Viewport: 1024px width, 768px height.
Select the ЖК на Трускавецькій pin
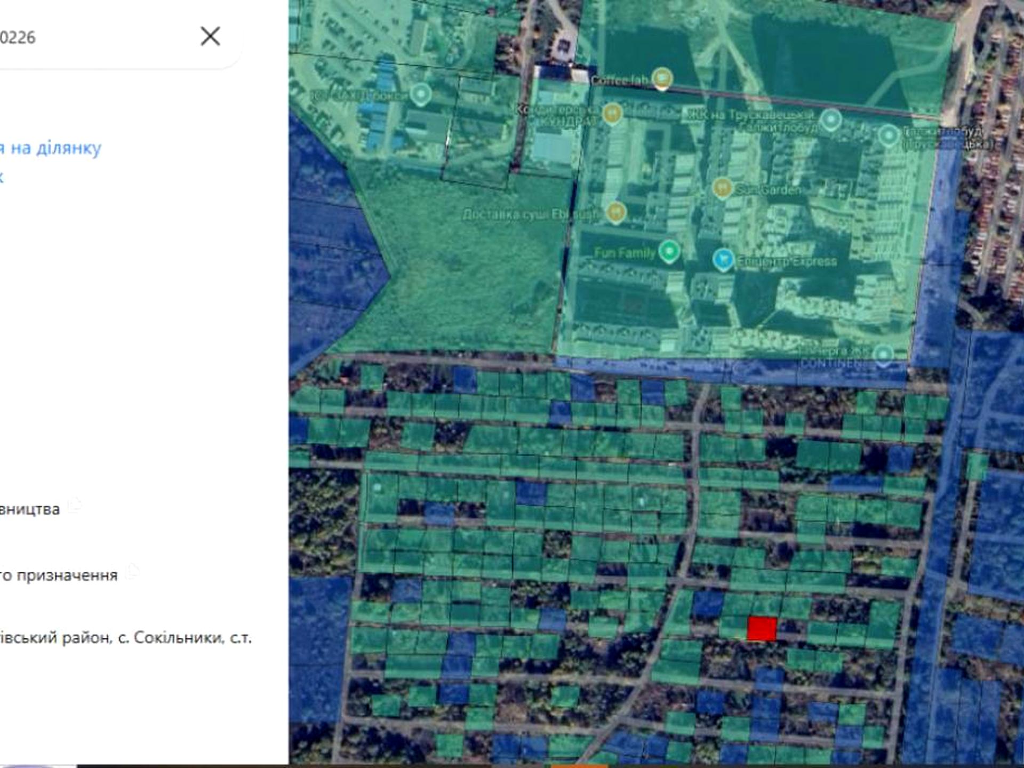830,119
